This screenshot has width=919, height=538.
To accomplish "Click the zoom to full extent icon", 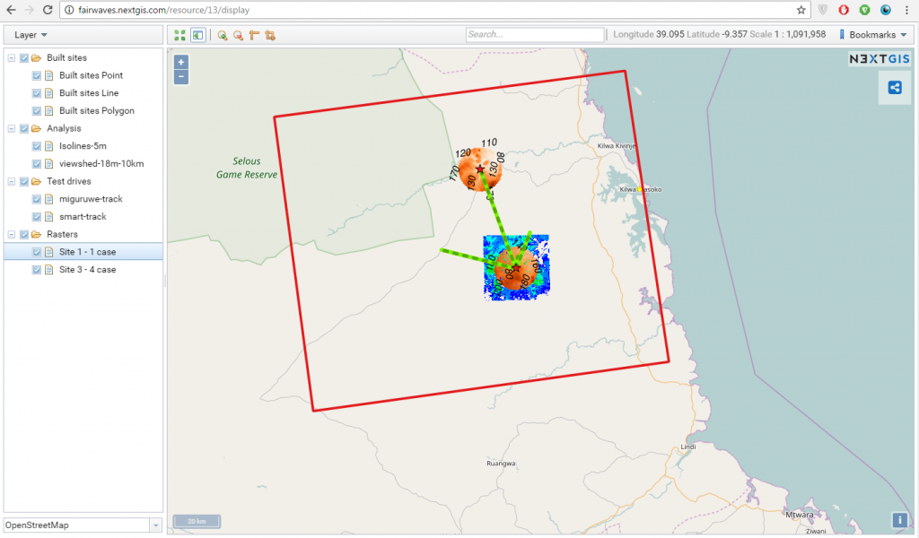I will [x=179, y=35].
